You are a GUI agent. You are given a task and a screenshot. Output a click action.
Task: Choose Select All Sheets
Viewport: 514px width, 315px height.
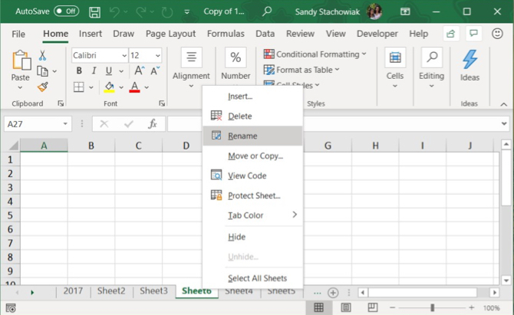(x=252, y=278)
